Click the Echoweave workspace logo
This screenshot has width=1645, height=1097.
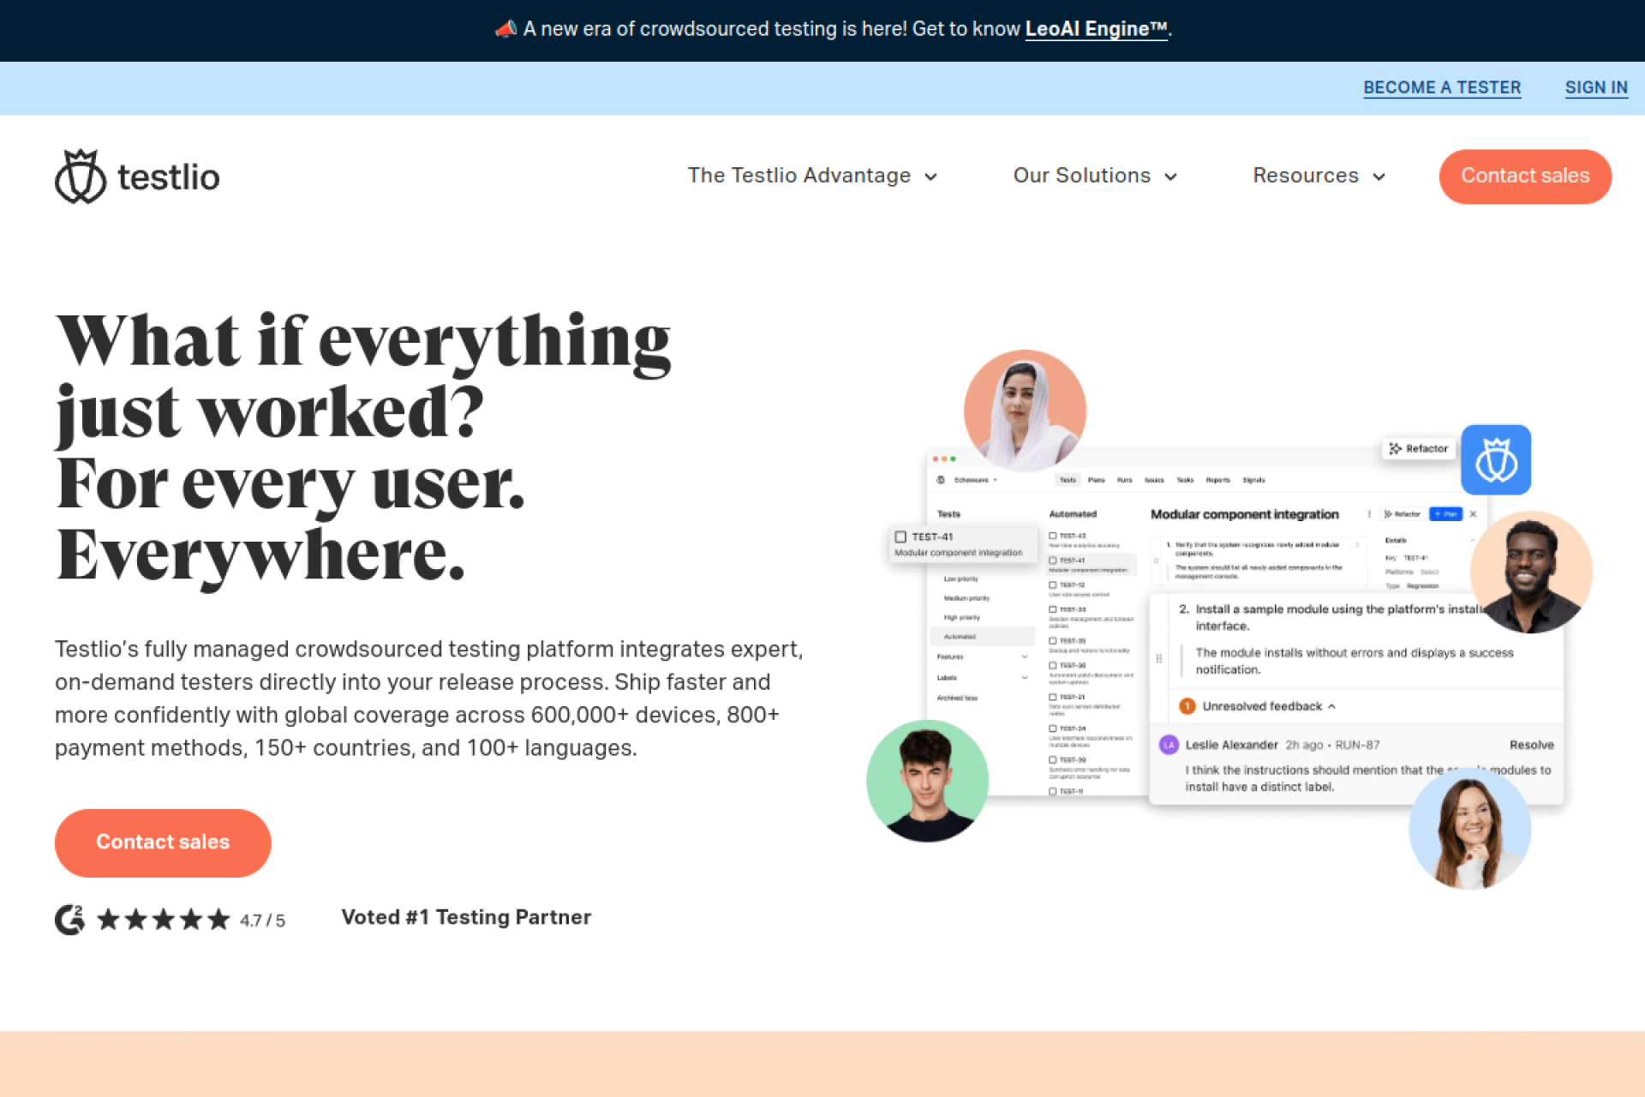click(x=940, y=480)
